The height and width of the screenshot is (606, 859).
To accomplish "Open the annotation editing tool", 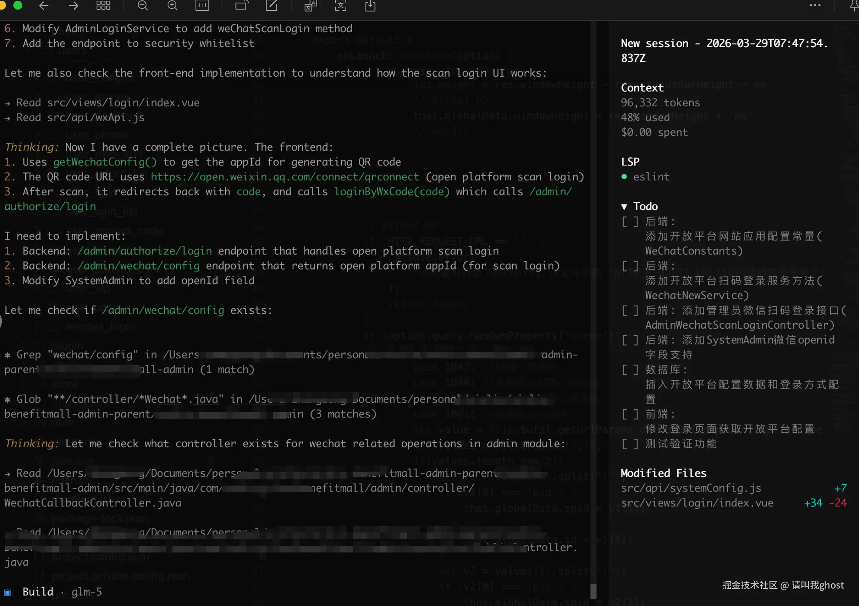I will click(271, 6).
